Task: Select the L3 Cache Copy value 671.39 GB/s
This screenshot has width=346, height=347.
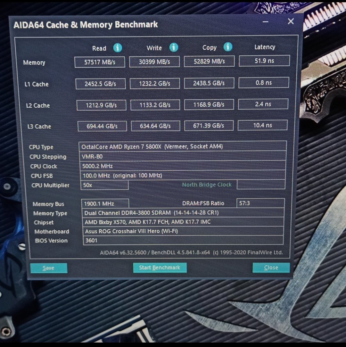Action: pyautogui.click(x=209, y=126)
